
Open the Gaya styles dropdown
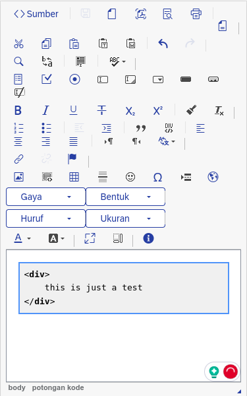[x=45, y=197]
